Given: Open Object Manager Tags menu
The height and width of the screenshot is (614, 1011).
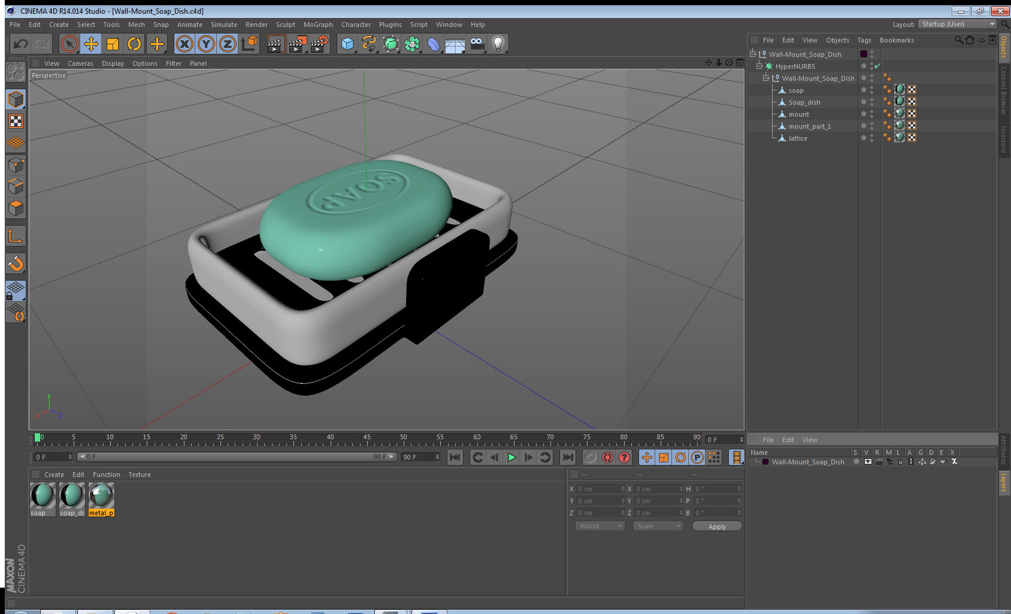Looking at the screenshot, I should tap(864, 40).
